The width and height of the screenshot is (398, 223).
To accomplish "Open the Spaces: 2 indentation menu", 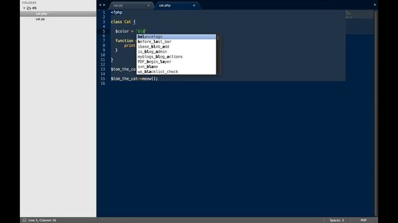I will click(337, 221).
